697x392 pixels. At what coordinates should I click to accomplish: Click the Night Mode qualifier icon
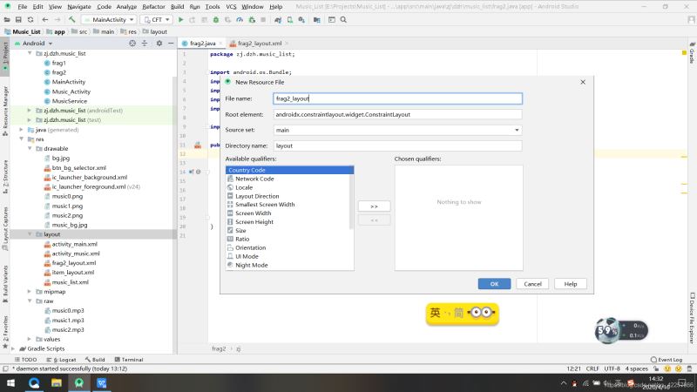pyautogui.click(x=229, y=265)
